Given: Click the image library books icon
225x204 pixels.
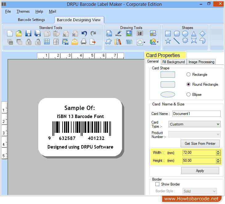Looking at the screenshot, I should 118,42.
